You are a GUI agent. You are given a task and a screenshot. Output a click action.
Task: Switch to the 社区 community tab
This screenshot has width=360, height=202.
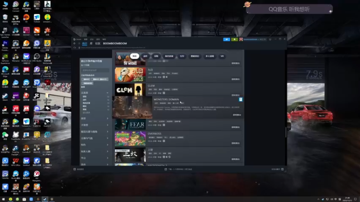[98, 44]
